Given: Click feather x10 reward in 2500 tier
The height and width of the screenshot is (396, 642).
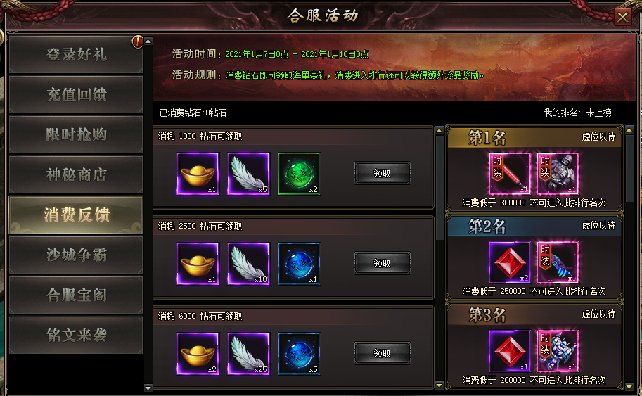Looking at the screenshot, I should pos(248,264).
